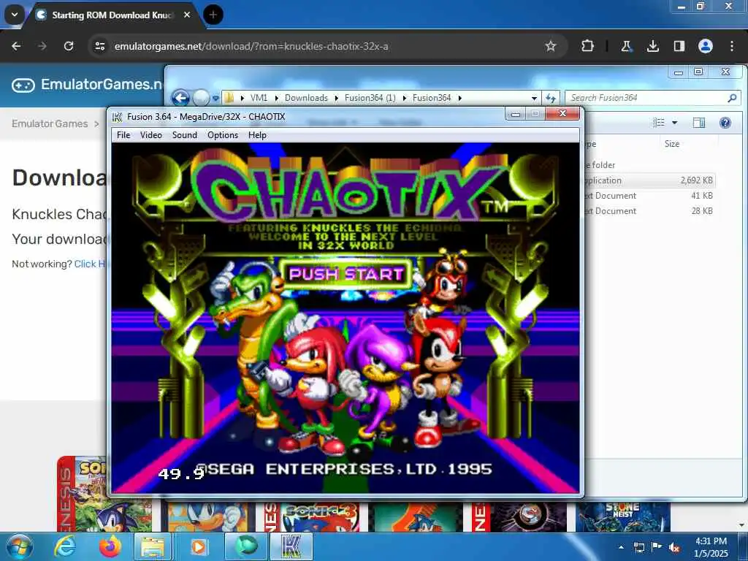Image resolution: width=748 pixels, height=561 pixels.
Task: Select the 28 KB Document row
Action: pyautogui.click(x=649, y=211)
